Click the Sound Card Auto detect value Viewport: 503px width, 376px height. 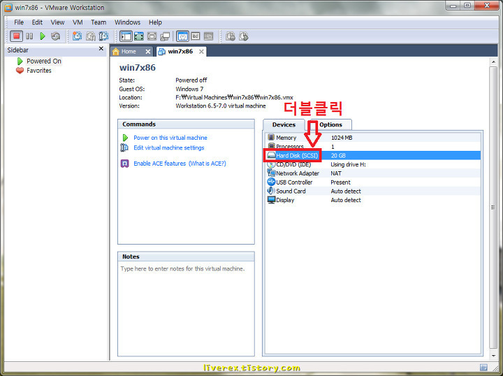[x=346, y=191]
